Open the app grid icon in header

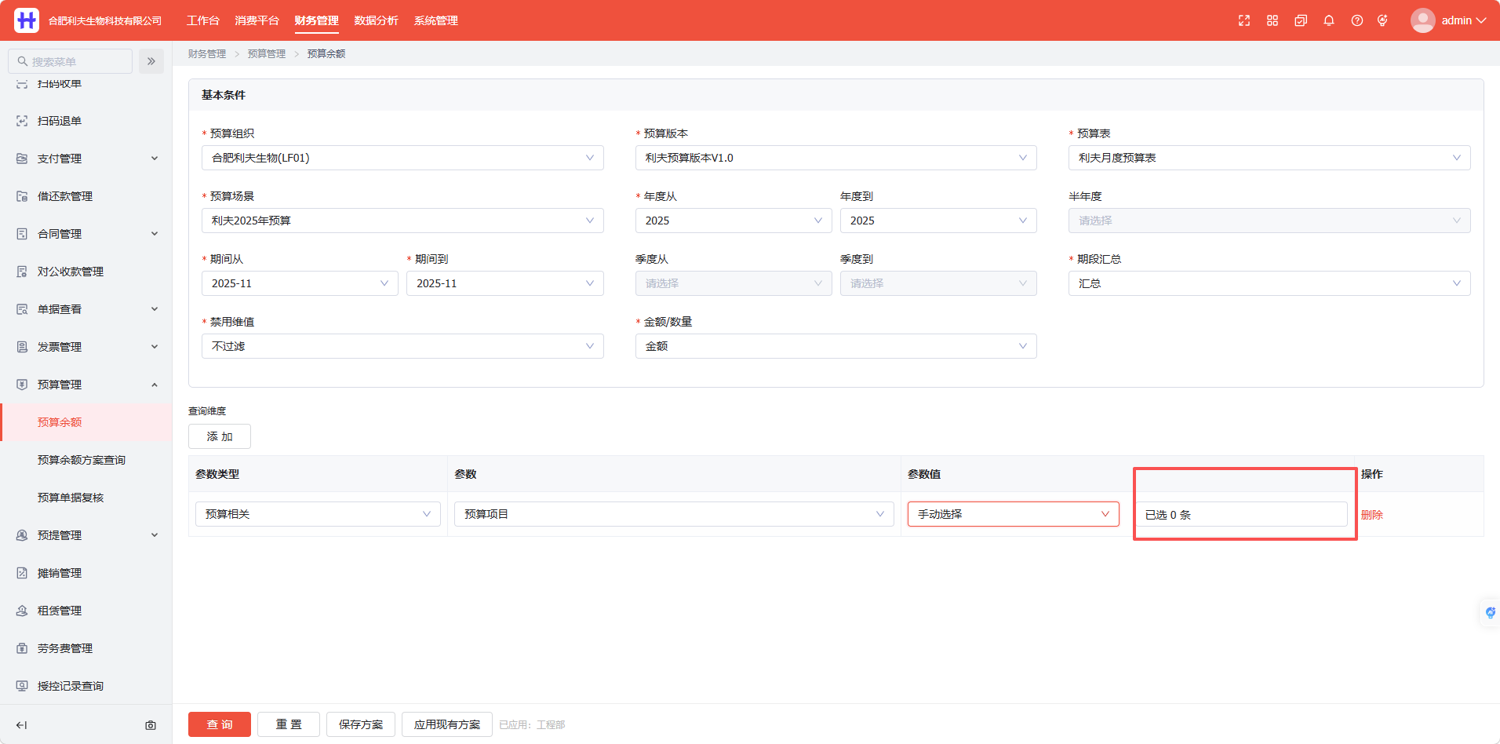coord(1272,20)
